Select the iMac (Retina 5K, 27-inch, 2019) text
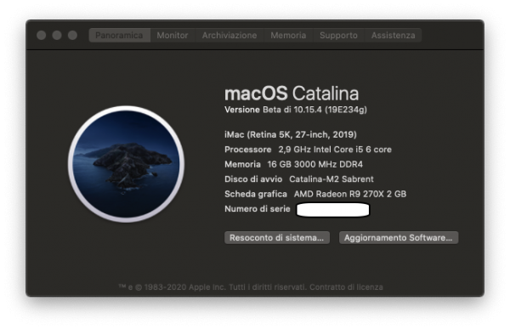510x329 pixels. (x=291, y=134)
